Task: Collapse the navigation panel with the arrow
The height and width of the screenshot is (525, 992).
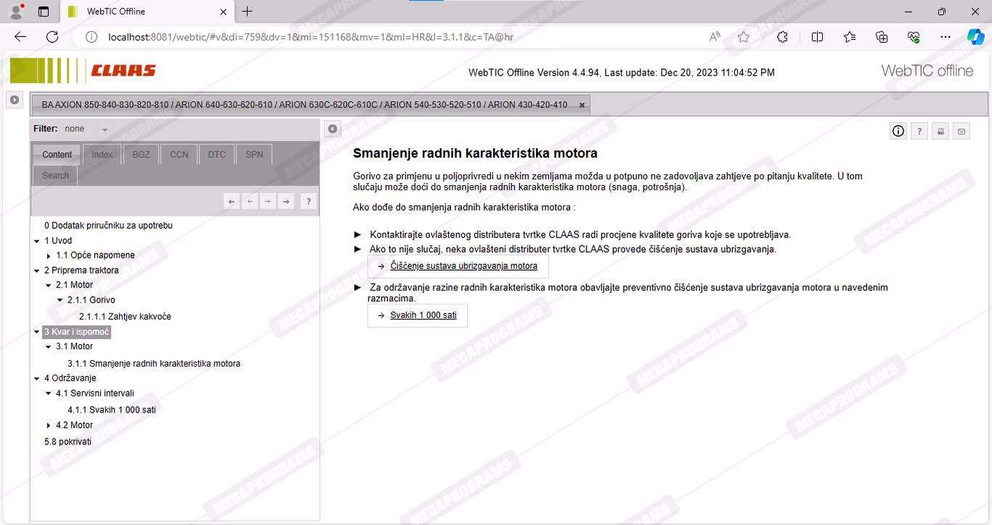Action: pyautogui.click(x=332, y=129)
